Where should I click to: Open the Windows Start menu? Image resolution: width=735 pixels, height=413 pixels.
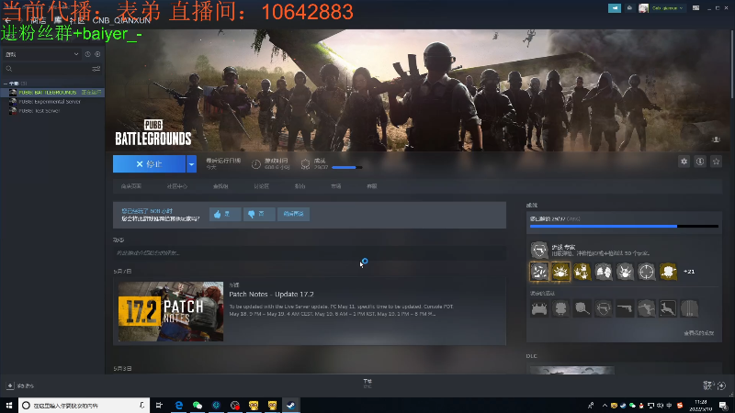[9, 405]
